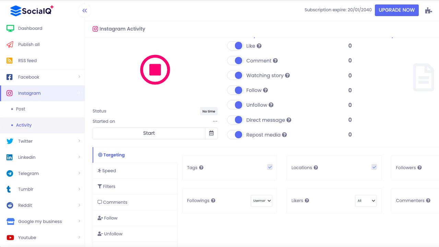The image size is (439, 247).
Task: Toggle the Repost media switch
Action: tap(235, 135)
